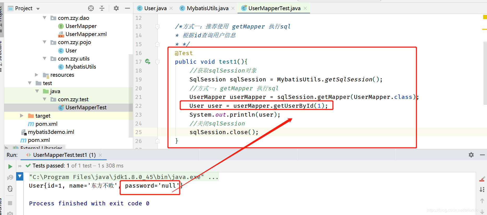
Task: Click the editor vertical scrollbar
Action: [x=485, y=73]
